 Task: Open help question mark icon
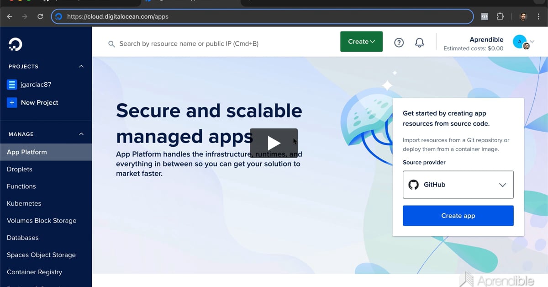coord(399,43)
